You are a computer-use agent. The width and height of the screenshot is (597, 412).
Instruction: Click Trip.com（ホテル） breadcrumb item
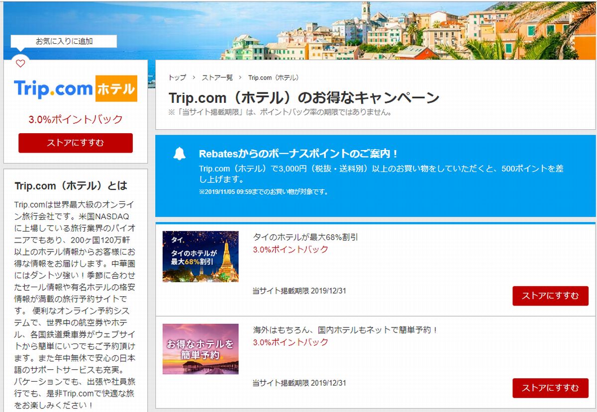coord(274,78)
